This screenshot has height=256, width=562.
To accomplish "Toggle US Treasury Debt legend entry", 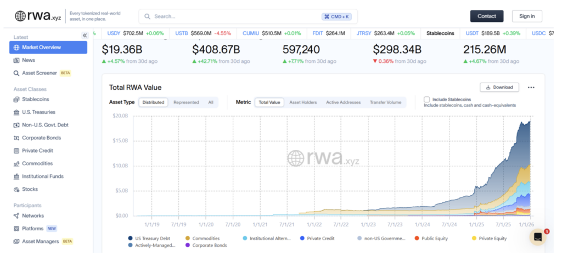I will [148, 238].
